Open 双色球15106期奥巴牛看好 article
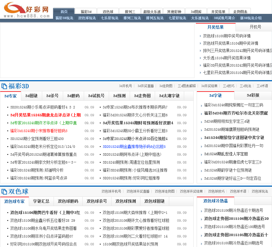 click(x=45, y=213)
